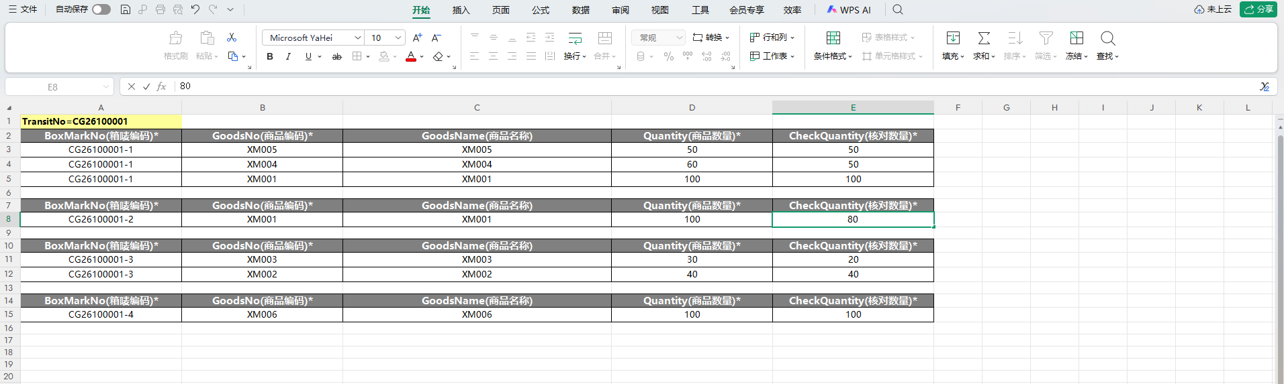1284x384 pixels.
Task: Undo the last action
Action: point(195,9)
